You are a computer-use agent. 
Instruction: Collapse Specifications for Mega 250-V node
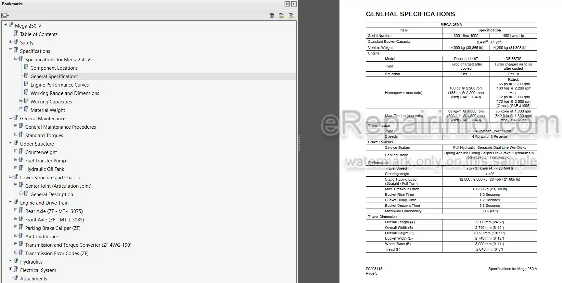click(x=16, y=58)
